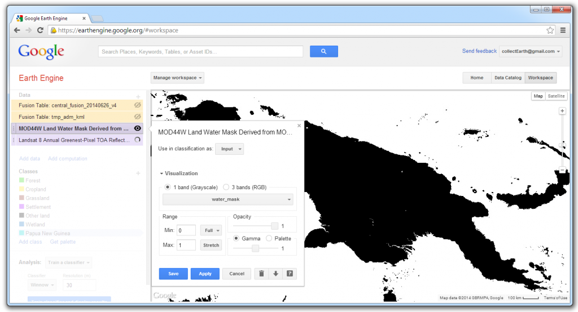Image resolution: width=578 pixels, height=312 pixels.
Task: Click the Forest class green swatch
Action: pyautogui.click(x=21, y=180)
